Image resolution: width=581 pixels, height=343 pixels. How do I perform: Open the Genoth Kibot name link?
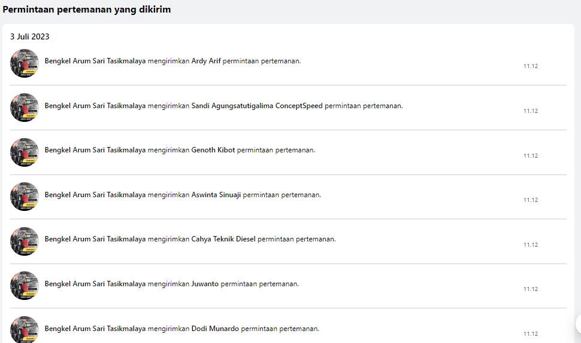213,150
